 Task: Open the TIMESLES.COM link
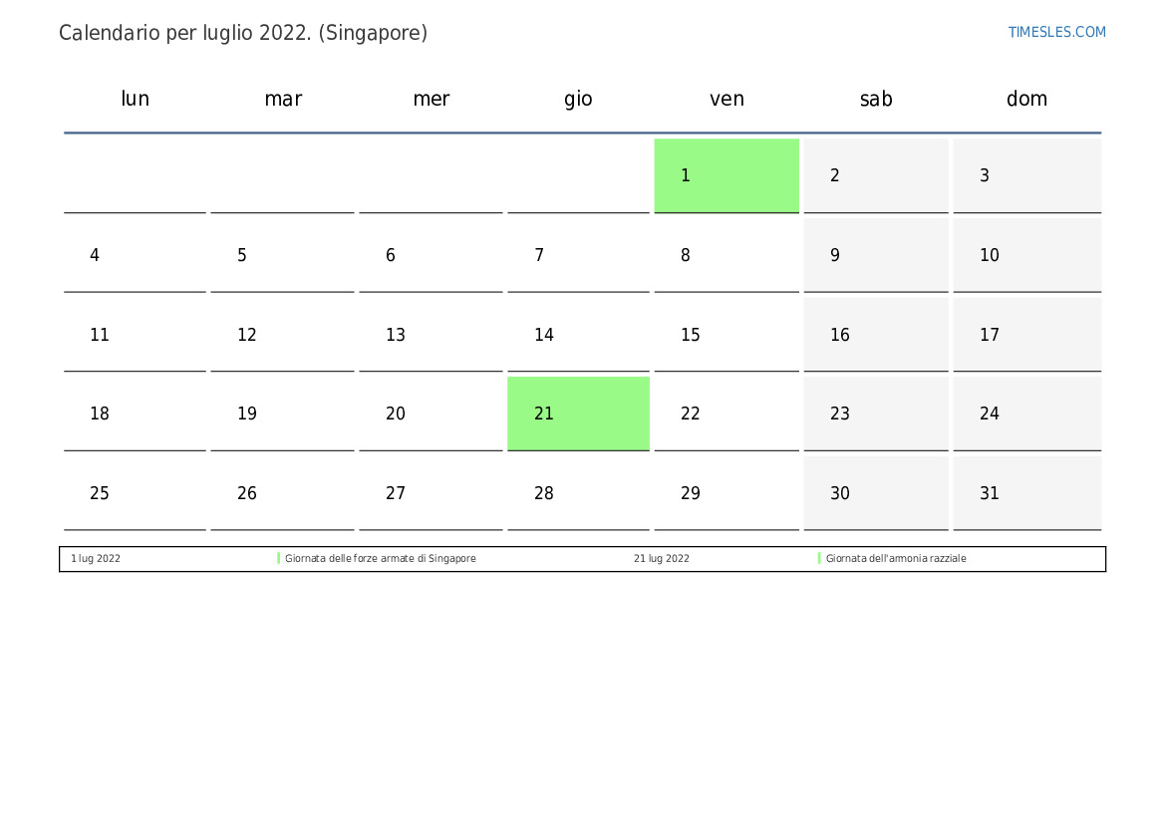click(1056, 32)
